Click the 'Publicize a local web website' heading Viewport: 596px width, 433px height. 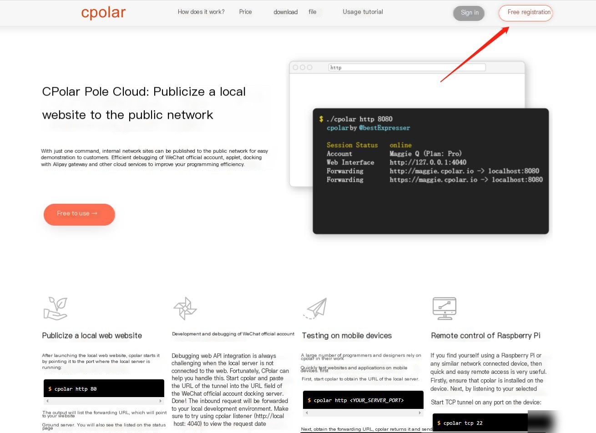pyautogui.click(x=92, y=336)
